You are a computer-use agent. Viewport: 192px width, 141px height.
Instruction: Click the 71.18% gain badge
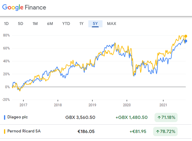click(x=166, y=117)
